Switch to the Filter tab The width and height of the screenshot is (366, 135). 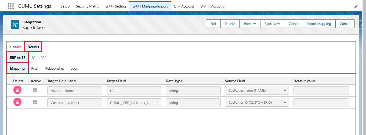pos(35,68)
